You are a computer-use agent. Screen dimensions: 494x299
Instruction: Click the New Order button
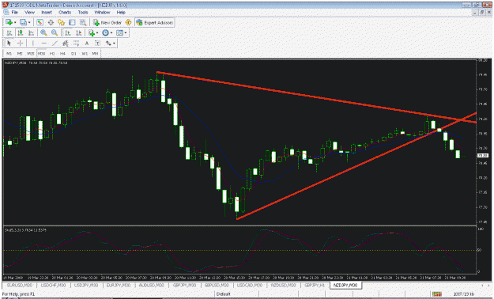tap(107, 22)
